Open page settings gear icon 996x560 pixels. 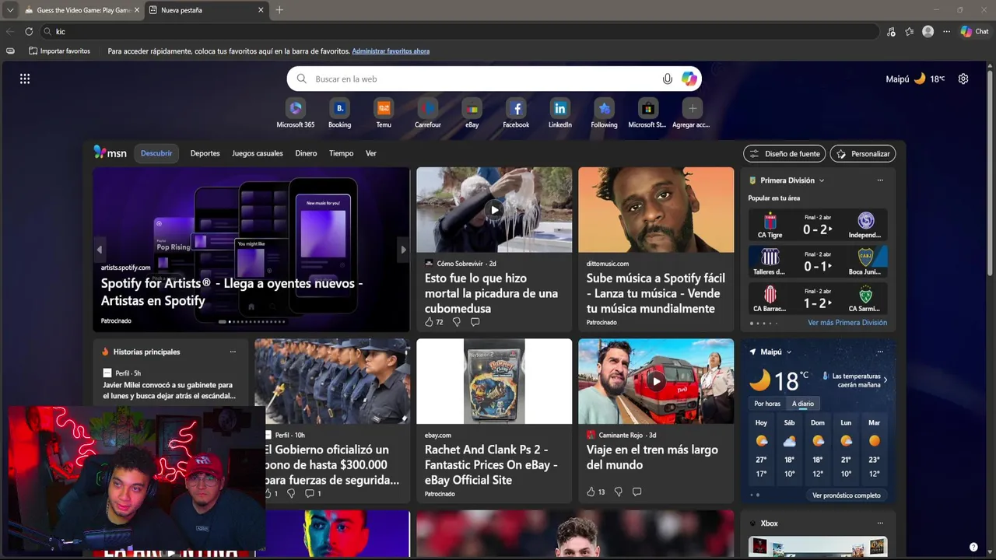pos(963,79)
